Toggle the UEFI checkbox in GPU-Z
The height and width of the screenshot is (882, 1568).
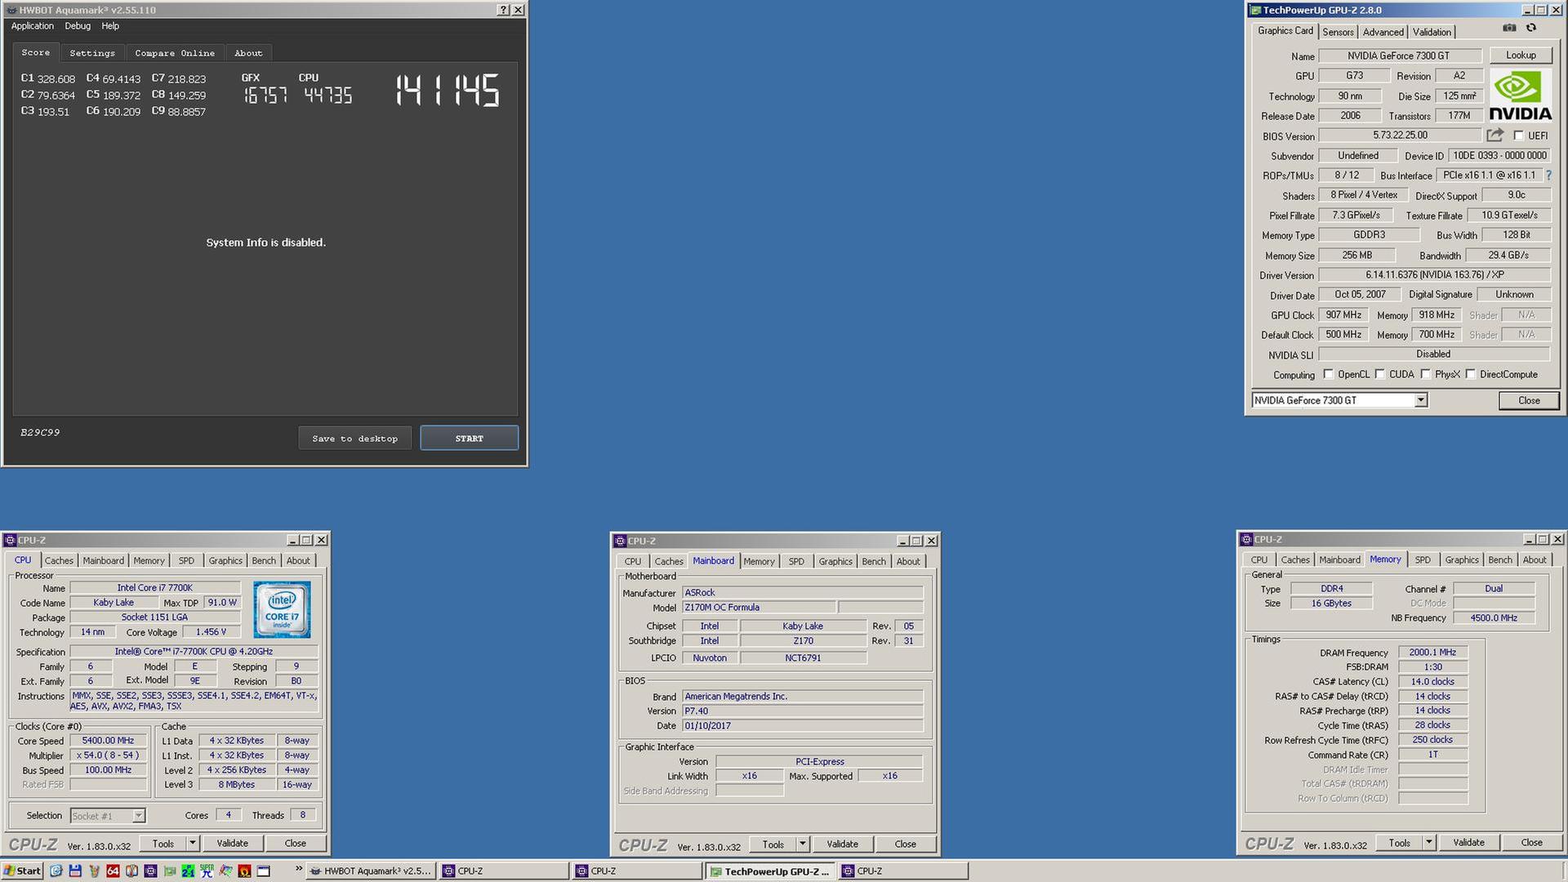coord(1518,136)
